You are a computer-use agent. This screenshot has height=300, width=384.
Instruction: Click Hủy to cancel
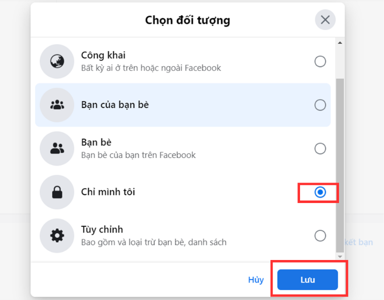coord(256,279)
